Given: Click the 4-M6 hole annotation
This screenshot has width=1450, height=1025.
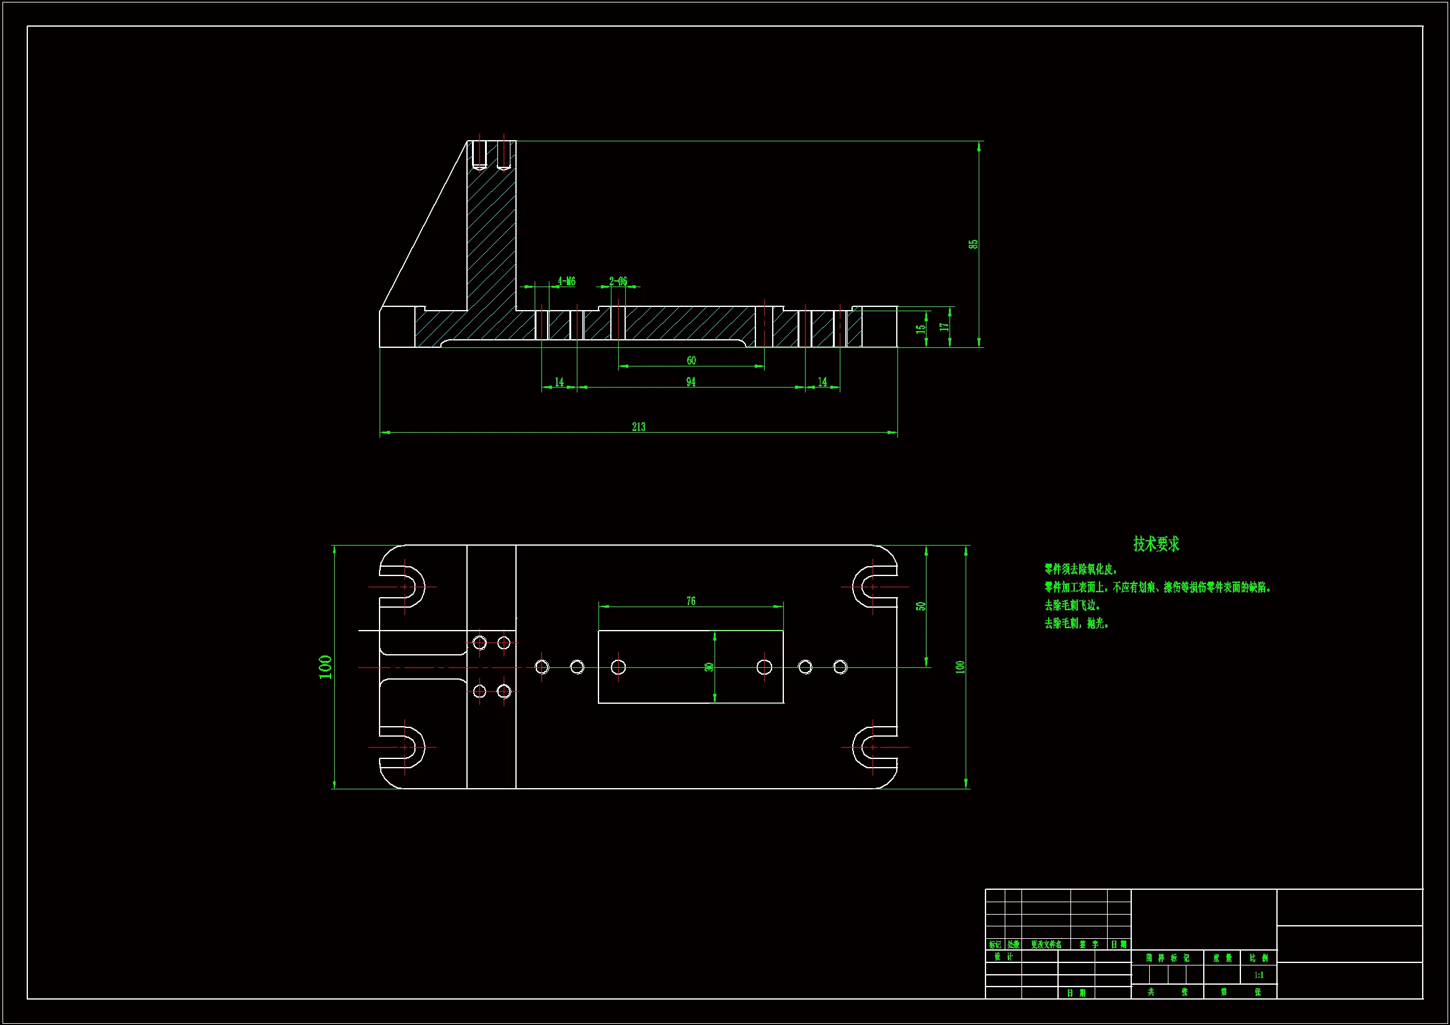Looking at the screenshot, I should pos(566,281).
